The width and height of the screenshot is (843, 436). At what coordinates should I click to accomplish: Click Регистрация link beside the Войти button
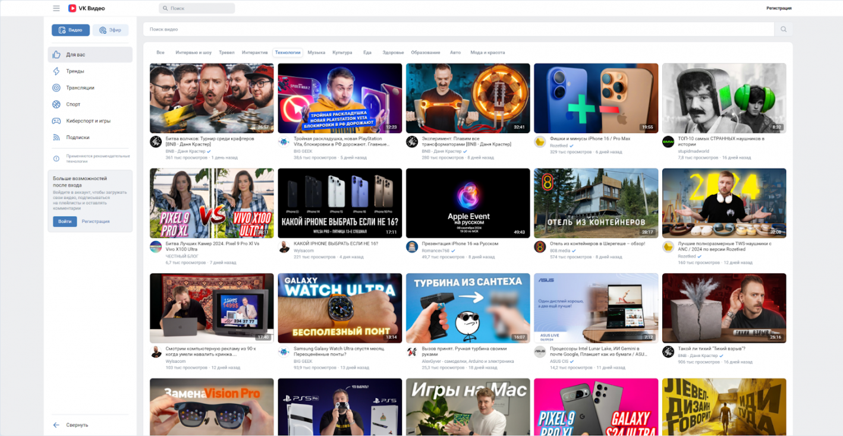click(96, 222)
